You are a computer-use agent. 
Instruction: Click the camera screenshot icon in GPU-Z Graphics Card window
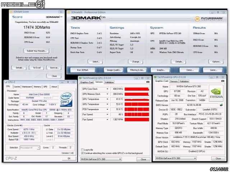click(x=223, y=81)
